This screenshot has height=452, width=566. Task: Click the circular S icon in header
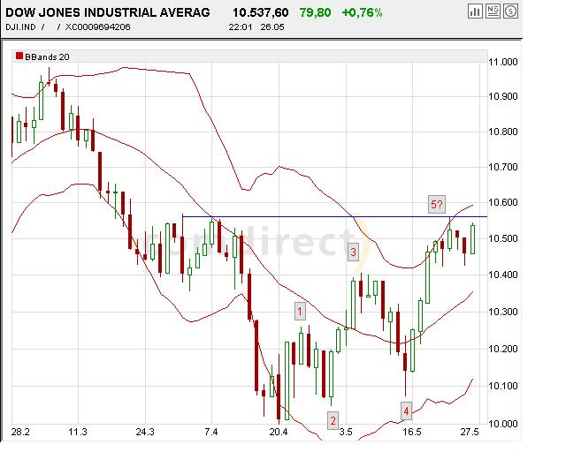510,11
